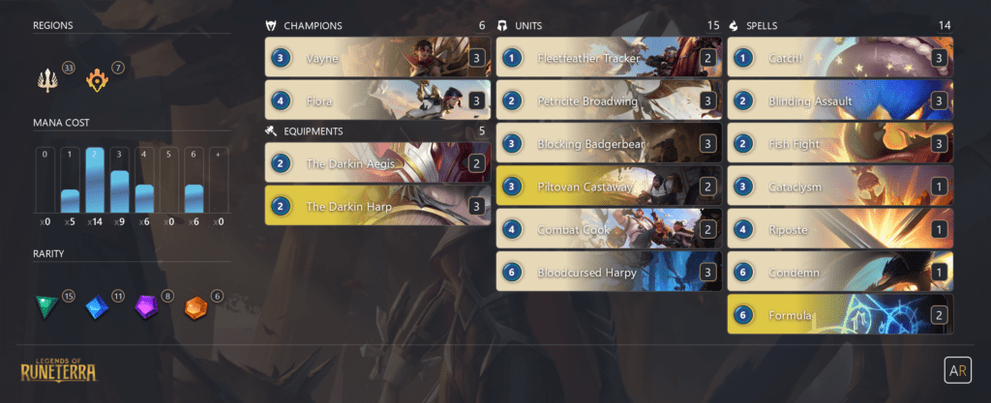Click the Piltover & Zaun region icon
The width and height of the screenshot is (991, 403).
click(x=97, y=81)
